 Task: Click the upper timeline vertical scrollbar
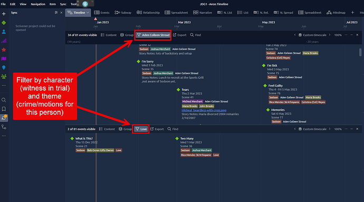pos(360,52)
